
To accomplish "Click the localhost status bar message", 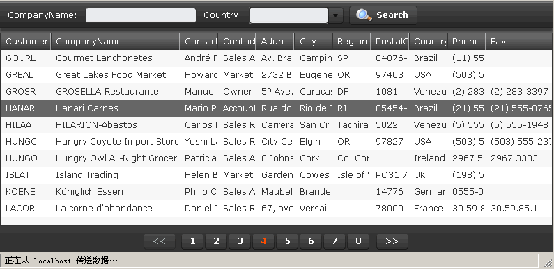I will [61, 261].
